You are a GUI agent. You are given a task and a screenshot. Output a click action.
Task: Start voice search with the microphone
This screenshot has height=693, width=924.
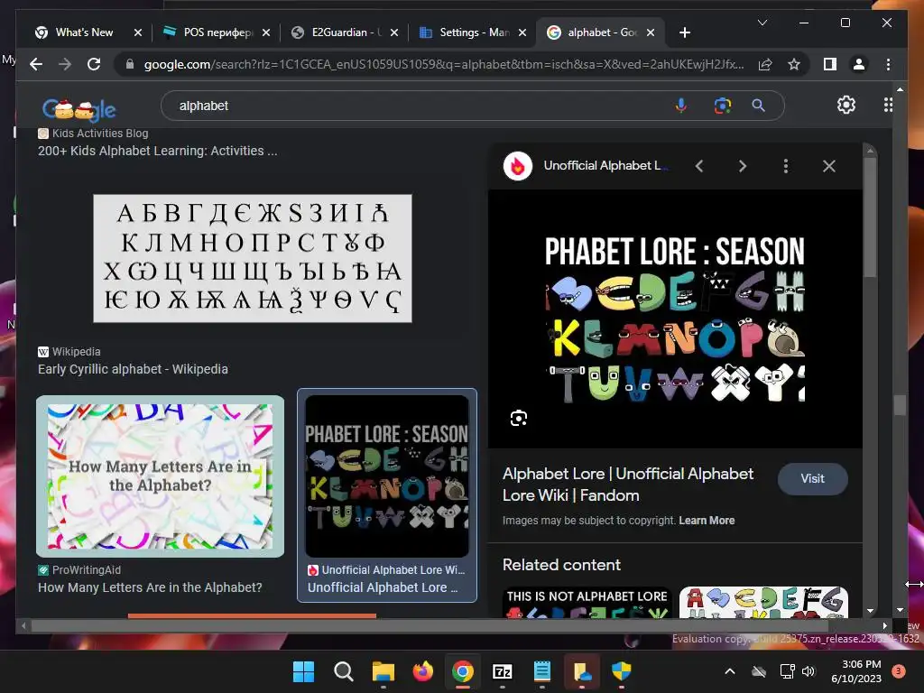[680, 106]
